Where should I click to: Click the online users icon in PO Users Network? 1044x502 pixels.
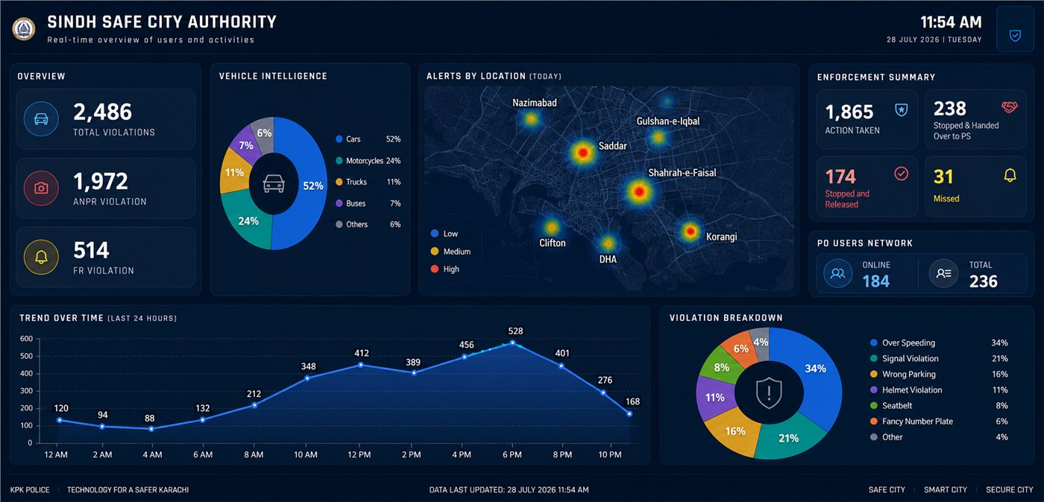837,273
